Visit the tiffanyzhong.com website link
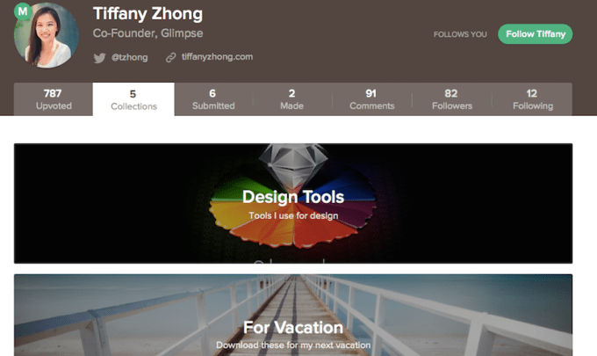Viewport: 597px width, 356px height. [x=217, y=57]
